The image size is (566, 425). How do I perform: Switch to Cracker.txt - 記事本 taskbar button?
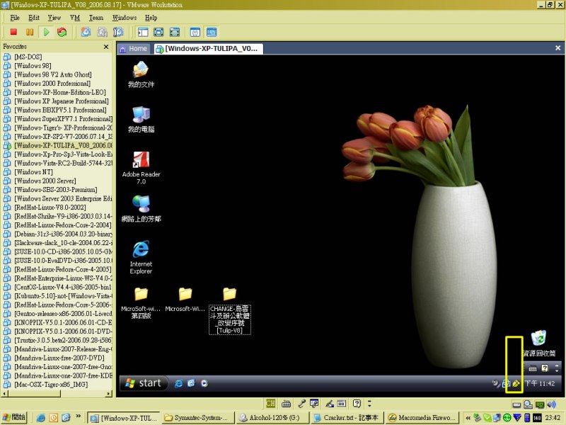pyautogui.click(x=347, y=418)
